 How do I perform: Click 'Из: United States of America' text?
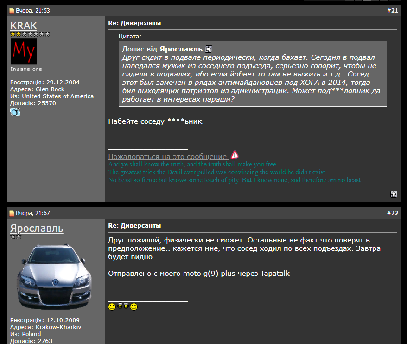(52, 96)
